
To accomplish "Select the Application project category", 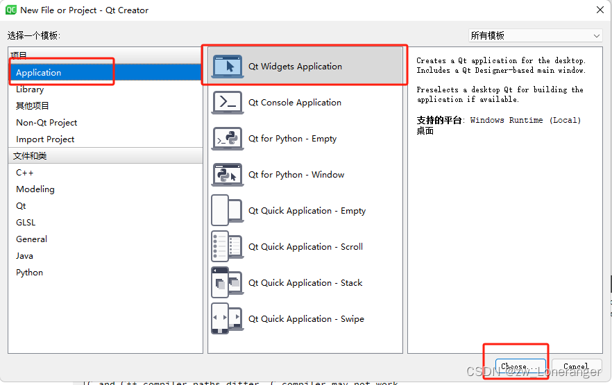I will (105, 73).
